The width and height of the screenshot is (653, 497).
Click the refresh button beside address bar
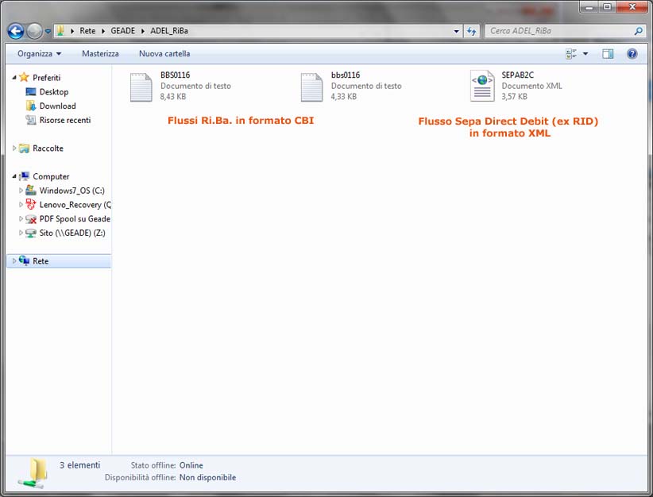point(472,31)
